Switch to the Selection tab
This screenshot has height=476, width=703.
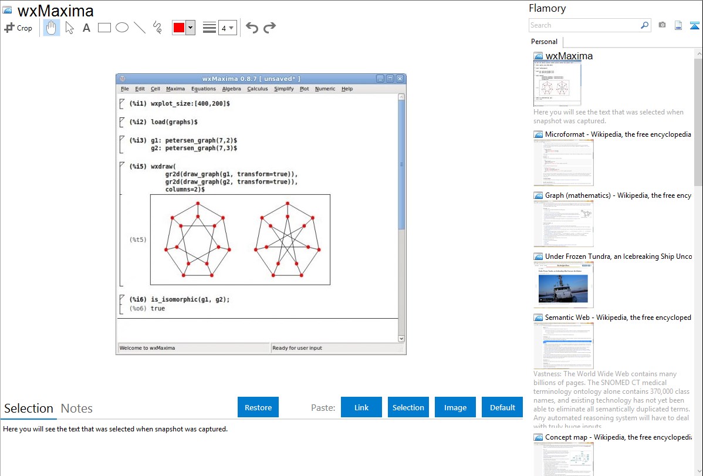tap(29, 409)
